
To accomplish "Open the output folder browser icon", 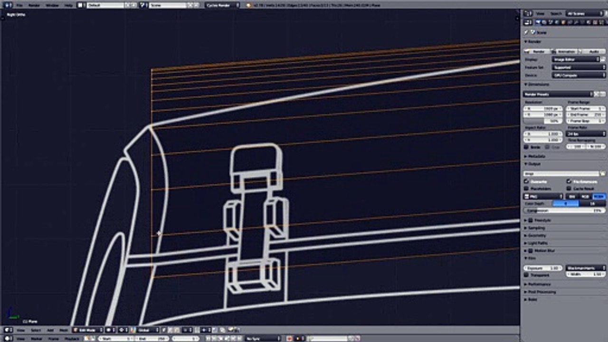I will coord(603,174).
